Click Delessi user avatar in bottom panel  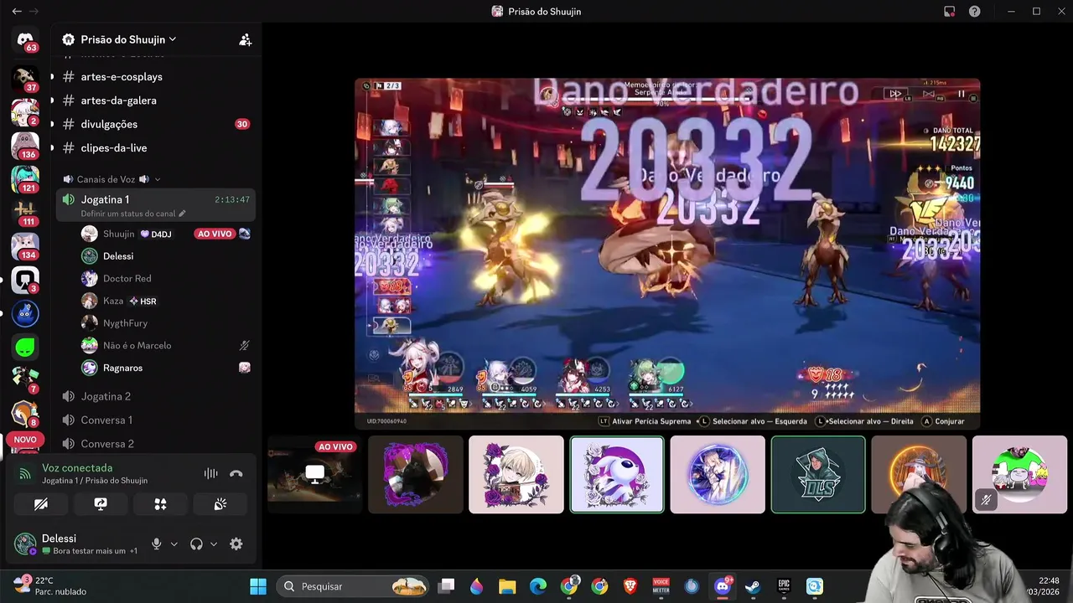25,544
